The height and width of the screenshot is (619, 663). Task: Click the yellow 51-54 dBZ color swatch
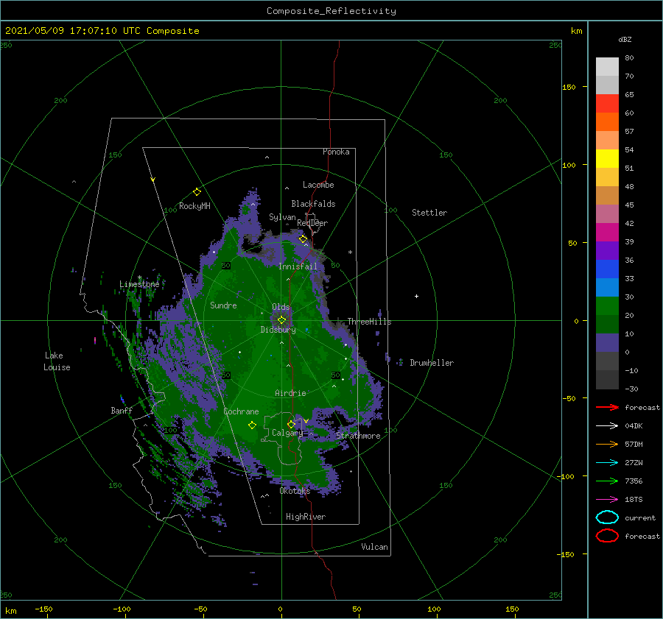point(607,159)
